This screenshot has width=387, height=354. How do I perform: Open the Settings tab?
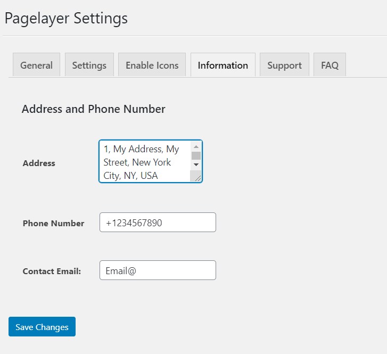click(x=89, y=65)
